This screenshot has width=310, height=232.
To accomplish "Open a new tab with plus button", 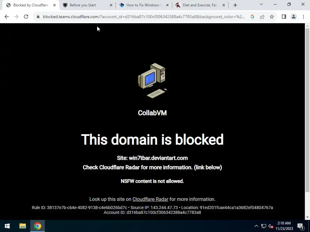I will coord(235,5).
